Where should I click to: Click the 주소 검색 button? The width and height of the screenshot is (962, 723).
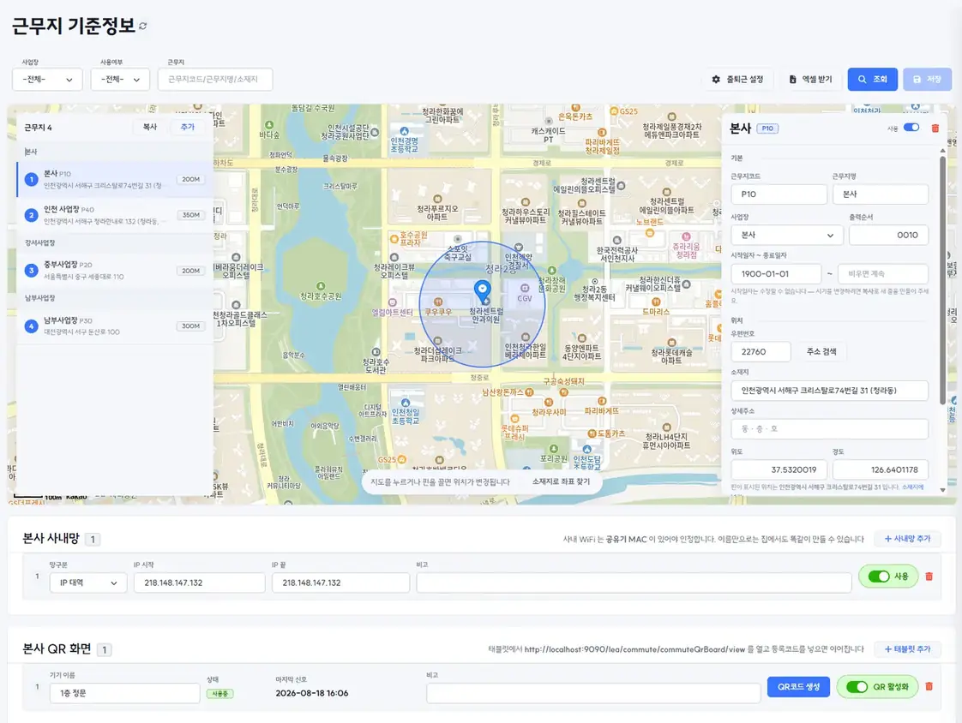tap(821, 351)
